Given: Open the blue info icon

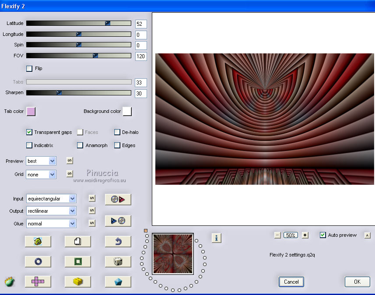Looking at the screenshot, I should [217, 238].
